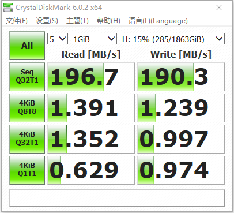234x213 pixels.
Task: Close the CrystalDiskMark window
Action: pos(219,8)
